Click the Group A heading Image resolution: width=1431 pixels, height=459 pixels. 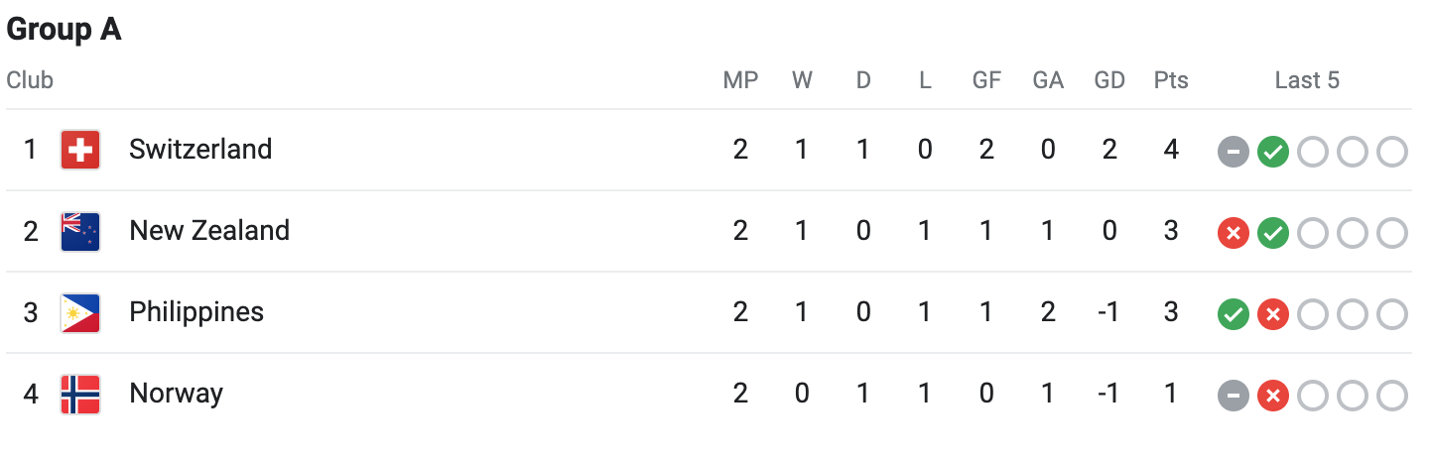click(65, 30)
